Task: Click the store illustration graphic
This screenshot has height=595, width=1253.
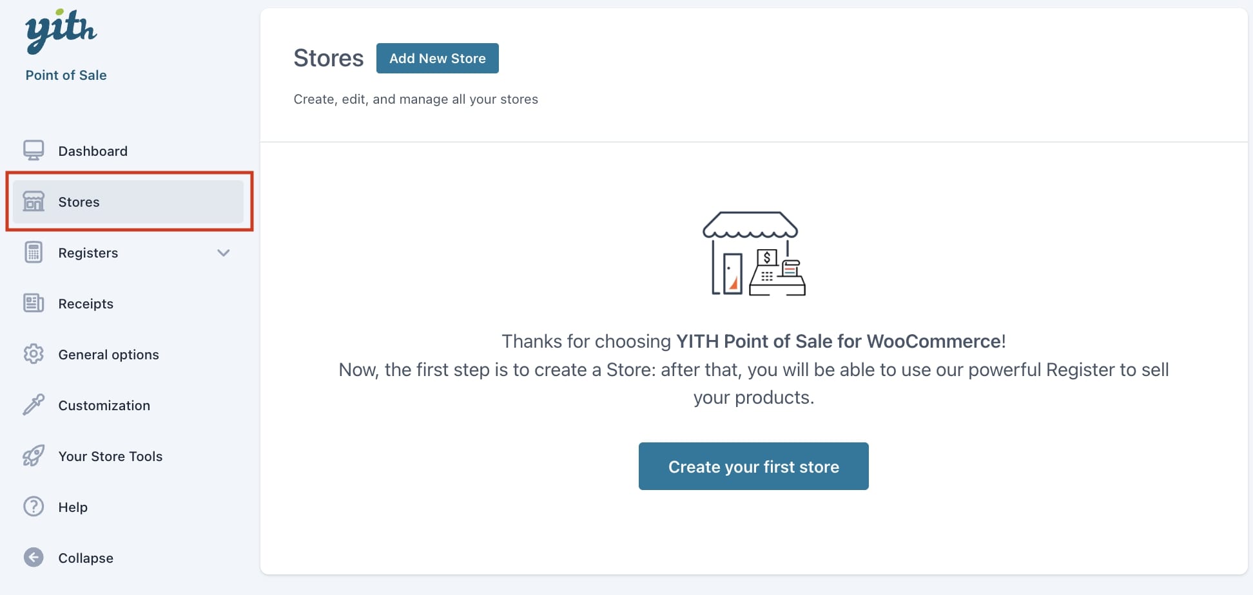Action: click(x=753, y=254)
